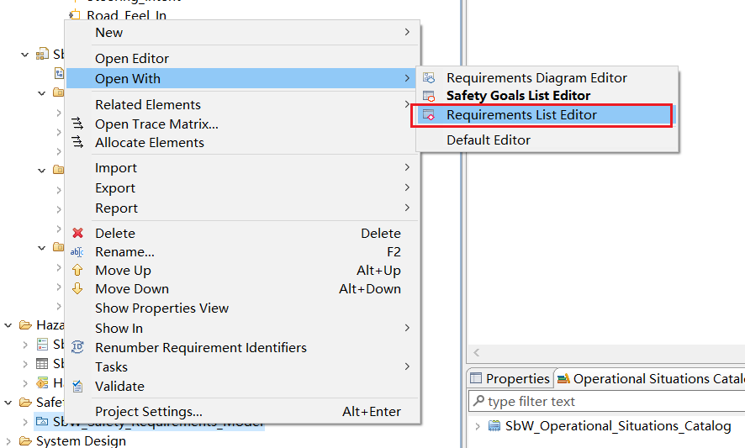Click the Safe... folder icon
745x448 pixels.
click(x=25, y=403)
